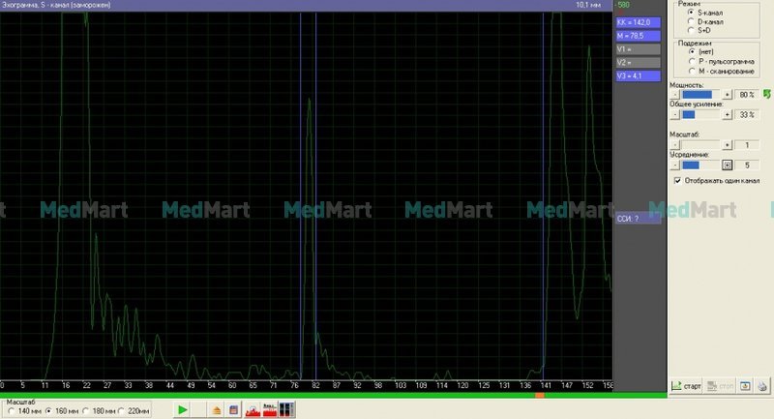Viewport: 774px width, 419px height.
Task: Click the -580 value above KK label
Action: 623,5
